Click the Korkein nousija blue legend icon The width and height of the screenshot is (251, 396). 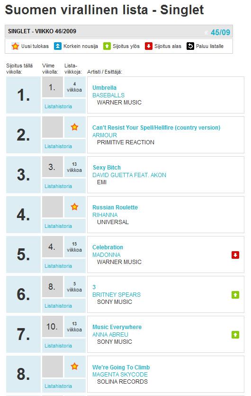tap(58, 46)
